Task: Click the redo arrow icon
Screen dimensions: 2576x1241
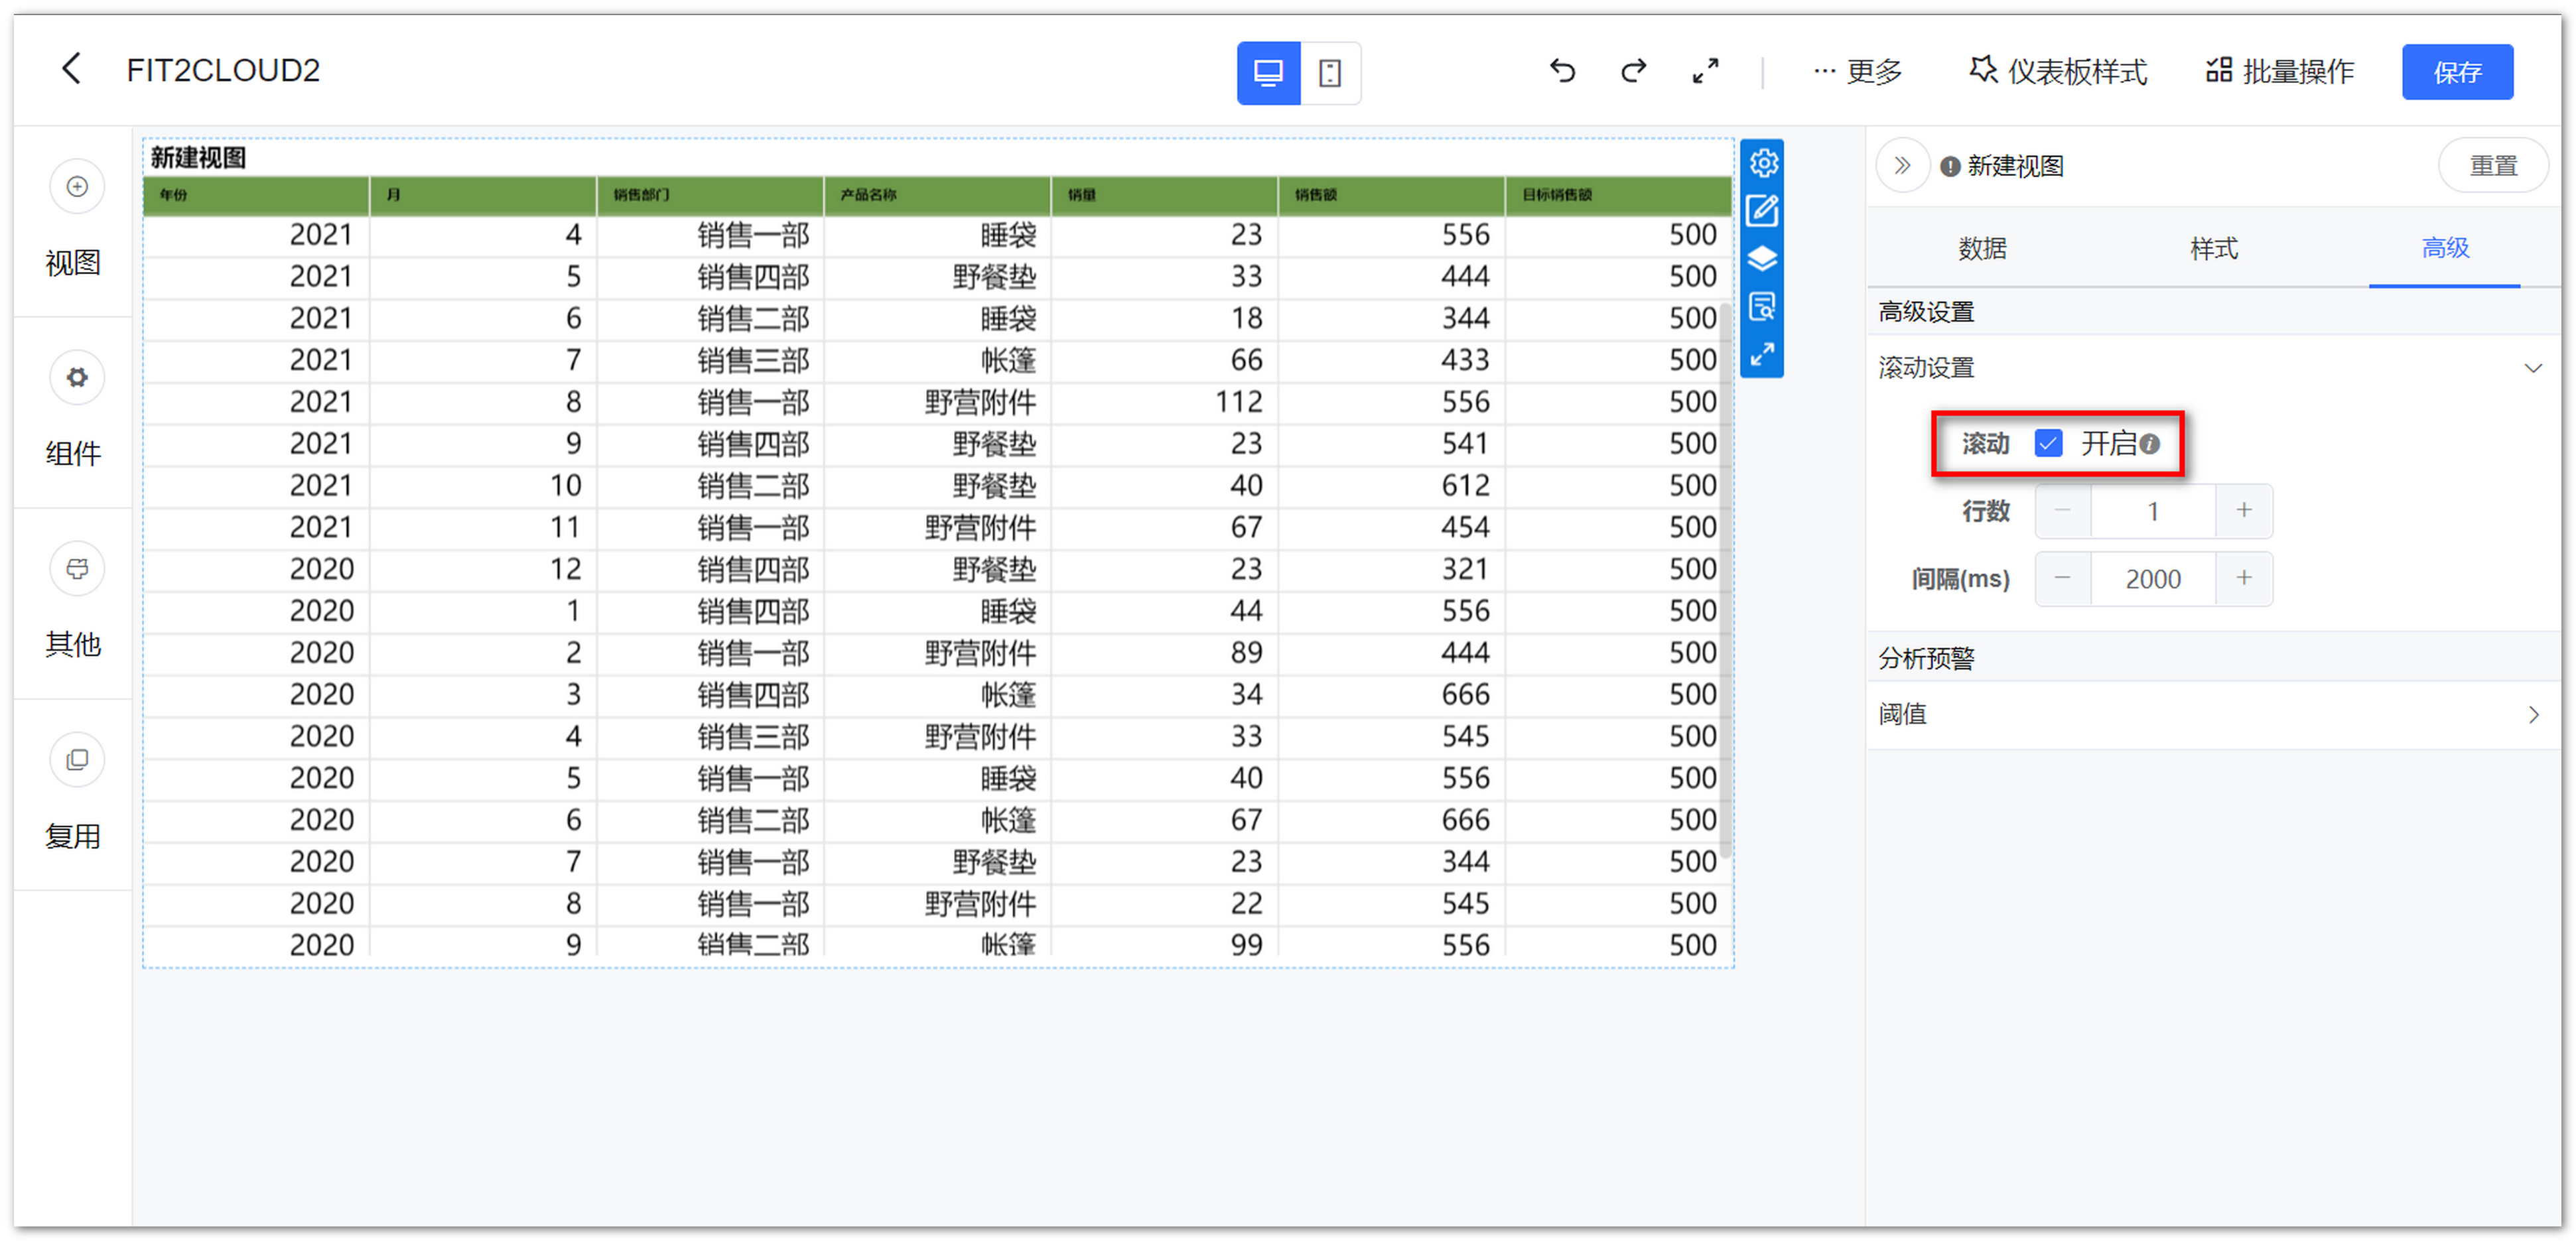Action: pos(1633,71)
